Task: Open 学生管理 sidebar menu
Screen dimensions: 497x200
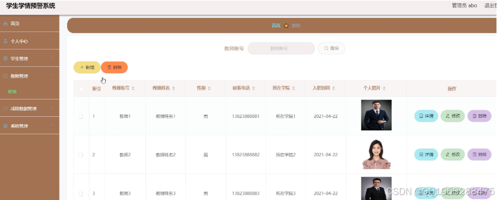Action: tap(29, 59)
